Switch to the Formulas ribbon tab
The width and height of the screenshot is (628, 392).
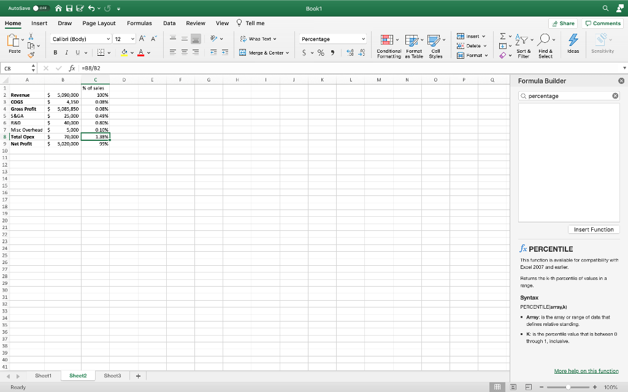139,23
